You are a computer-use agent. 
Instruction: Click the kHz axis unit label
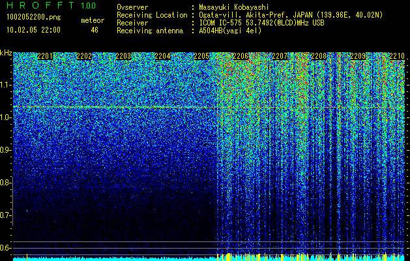pyautogui.click(x=6, y=53)
